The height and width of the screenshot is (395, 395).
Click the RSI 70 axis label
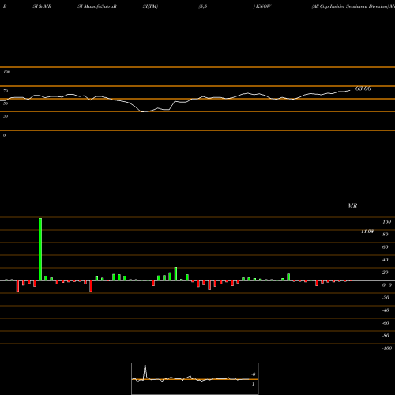6,91
